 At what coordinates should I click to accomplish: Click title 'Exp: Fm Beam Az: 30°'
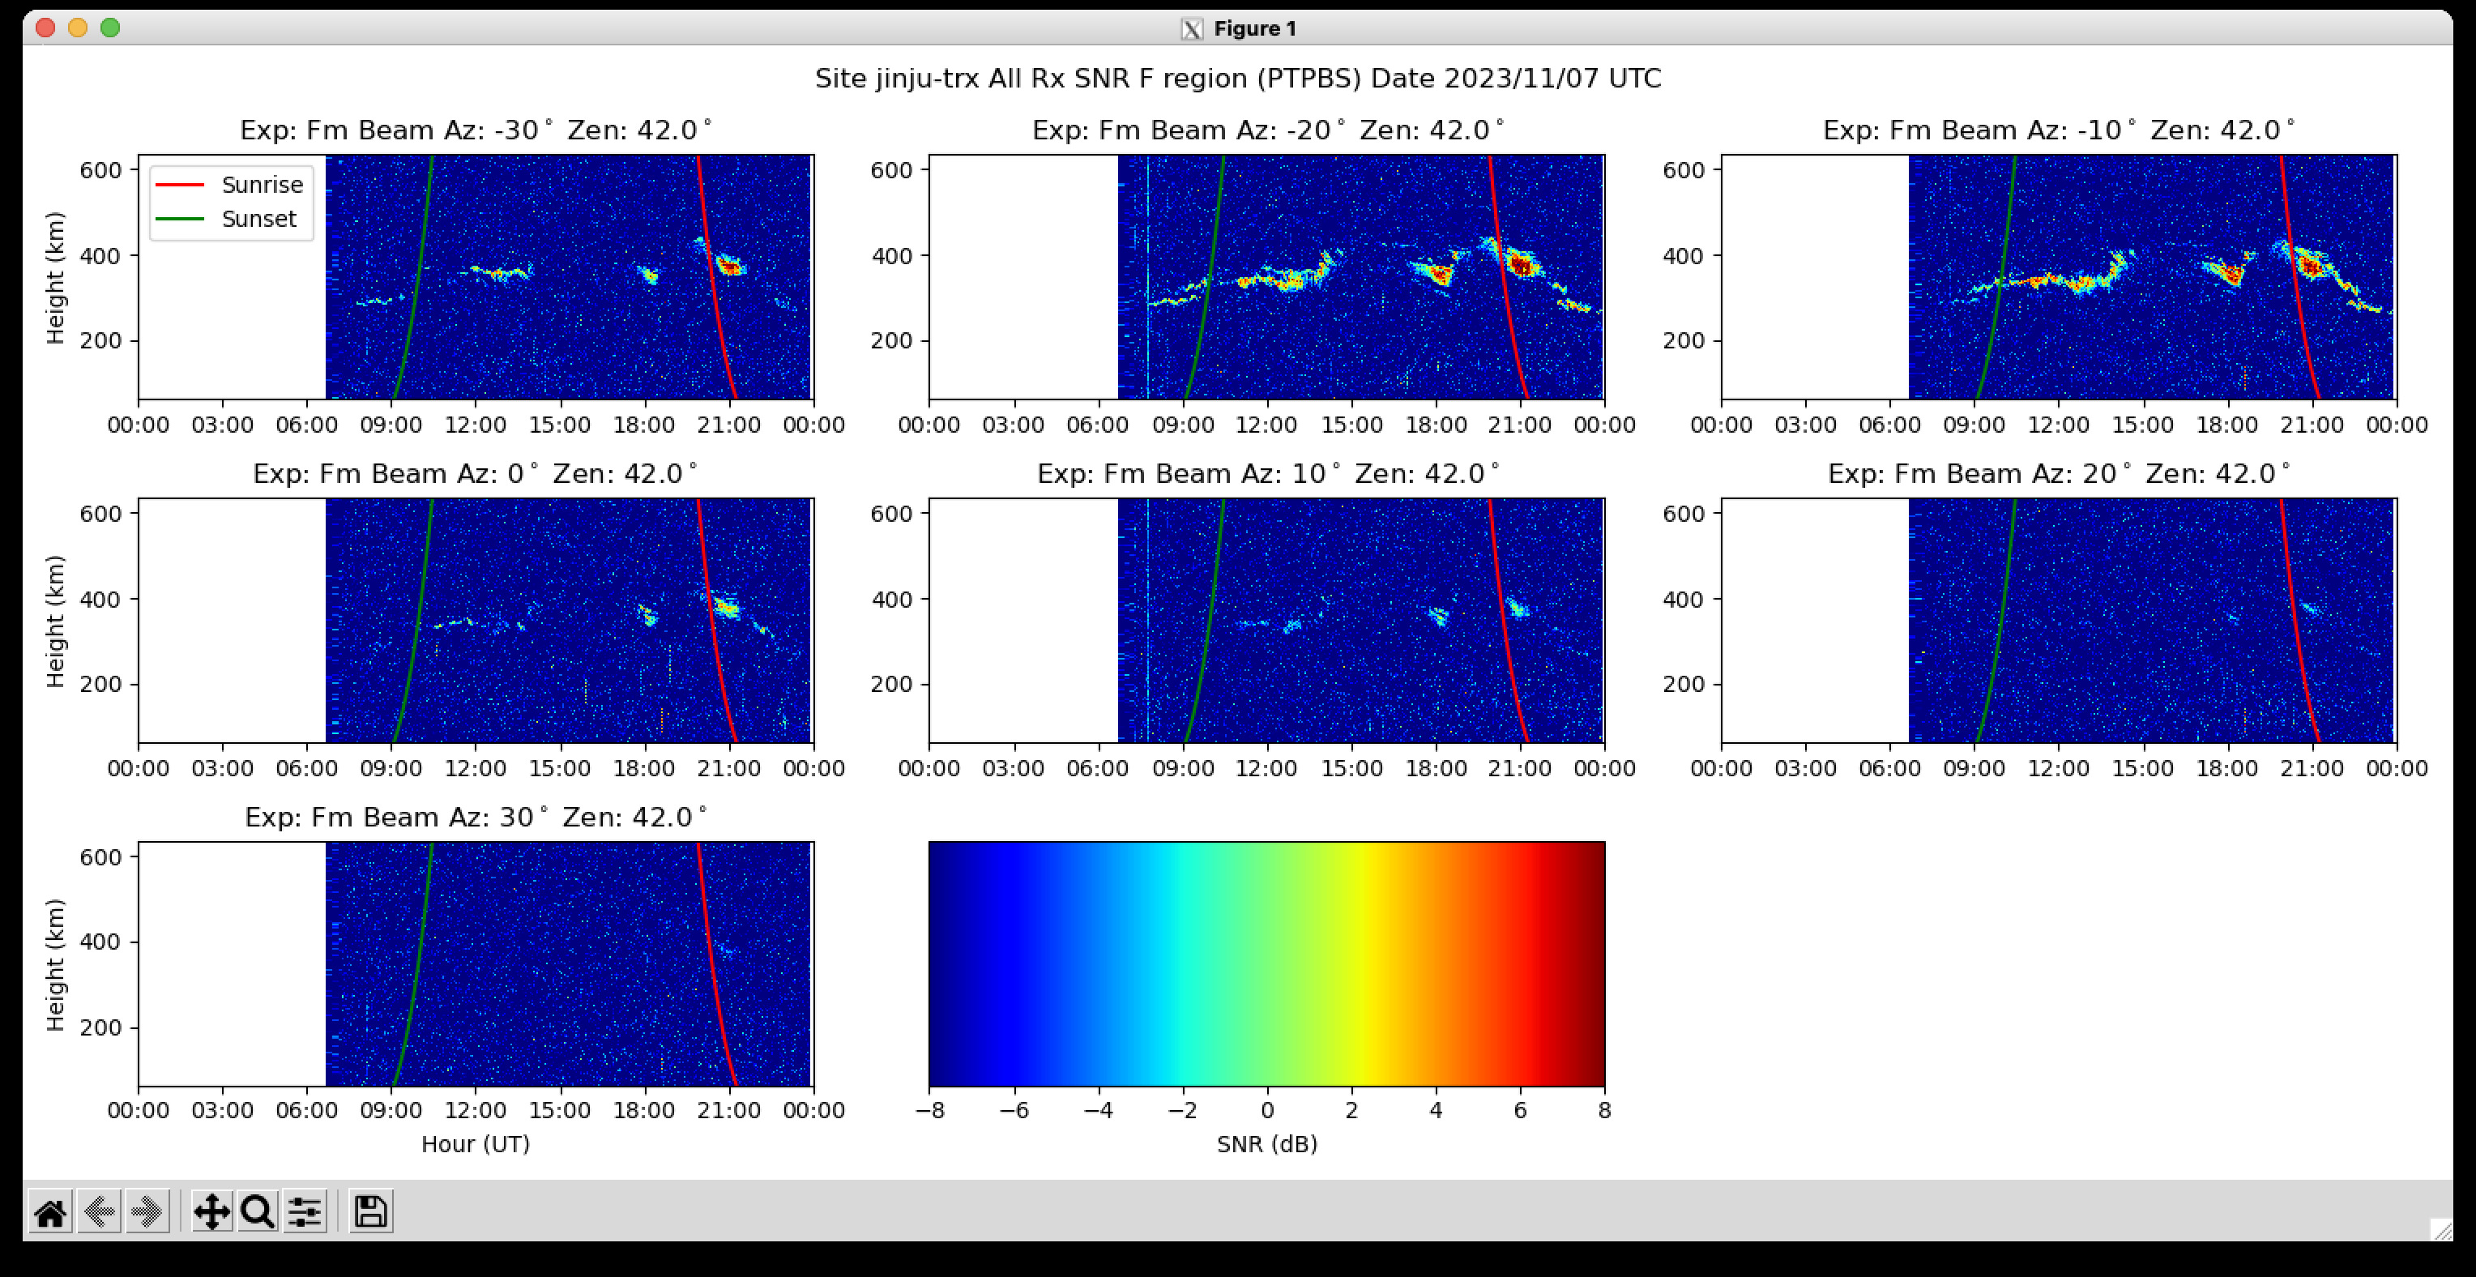click(x=476, y=817)
